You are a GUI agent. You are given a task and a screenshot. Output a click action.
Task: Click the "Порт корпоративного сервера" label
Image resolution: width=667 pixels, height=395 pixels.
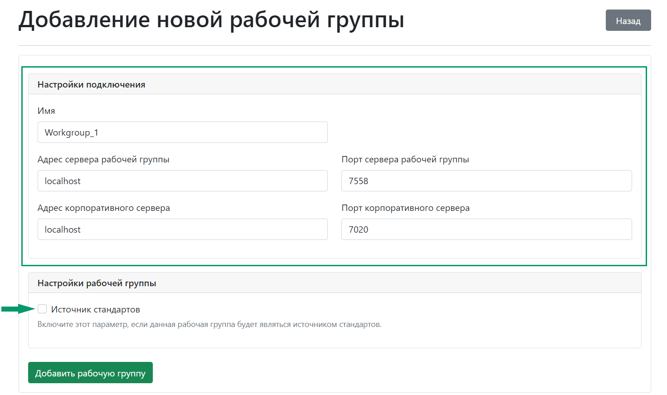point(405,208)
